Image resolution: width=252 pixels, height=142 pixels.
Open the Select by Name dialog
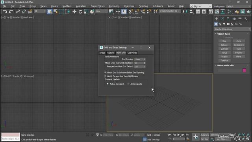click(56, 11)
